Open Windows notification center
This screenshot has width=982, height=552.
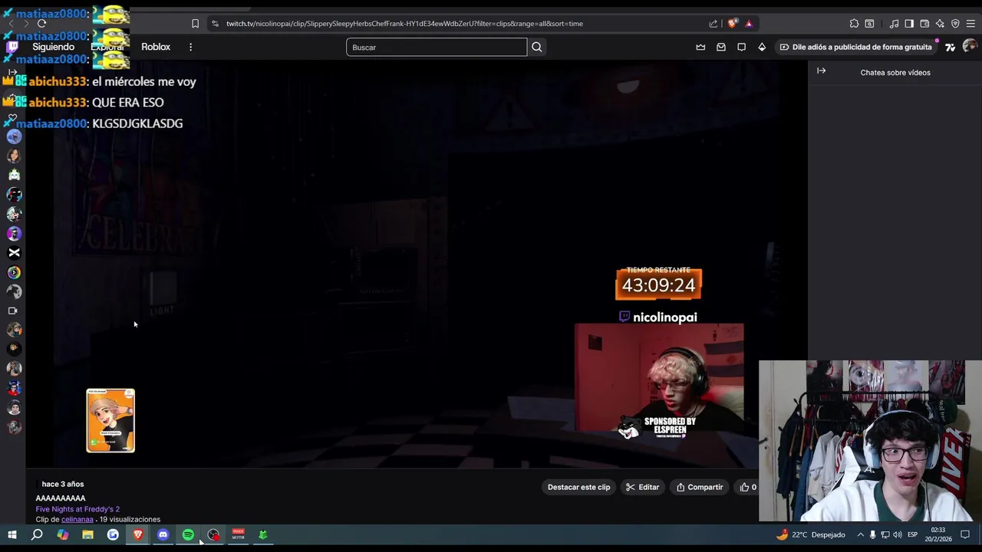click(x=965, y=534)
